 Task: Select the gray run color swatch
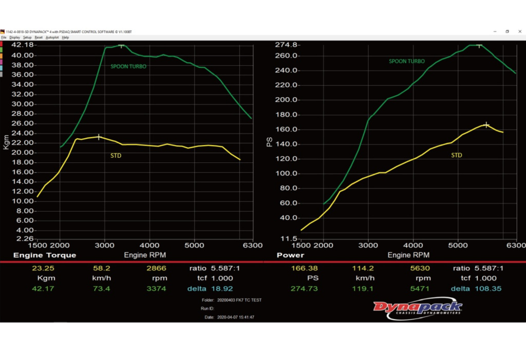click(x=2, y=74)
